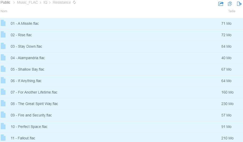243x142 pixels.
Task: Go to Public in the breadcrumb
Action: click(x=5, y=3)
